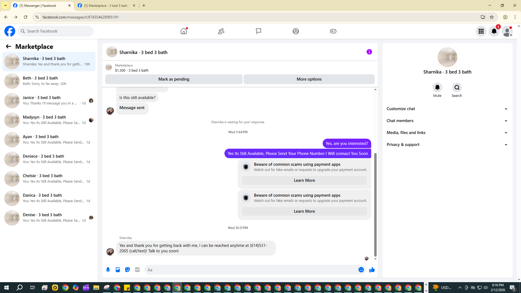Screen dimensions: 521x293
Task: Open the Ayan conversation
Action: [49, 140]
